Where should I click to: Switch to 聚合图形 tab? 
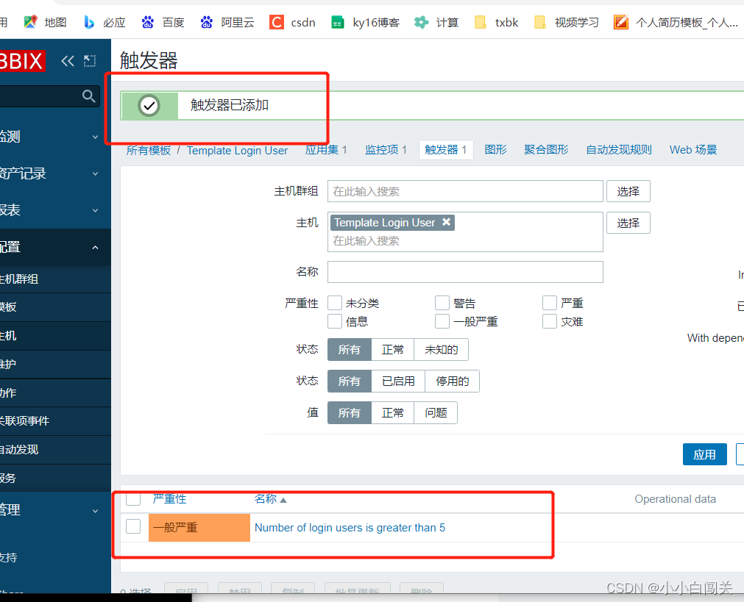click(x=546, y=150)
